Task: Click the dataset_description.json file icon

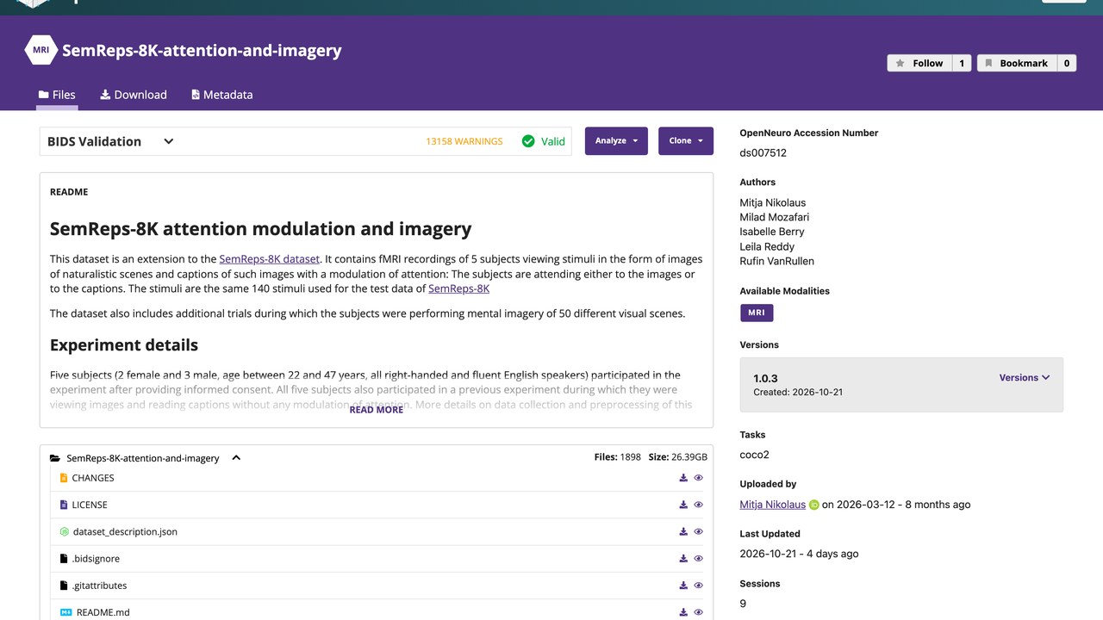Action: point(64,531)
